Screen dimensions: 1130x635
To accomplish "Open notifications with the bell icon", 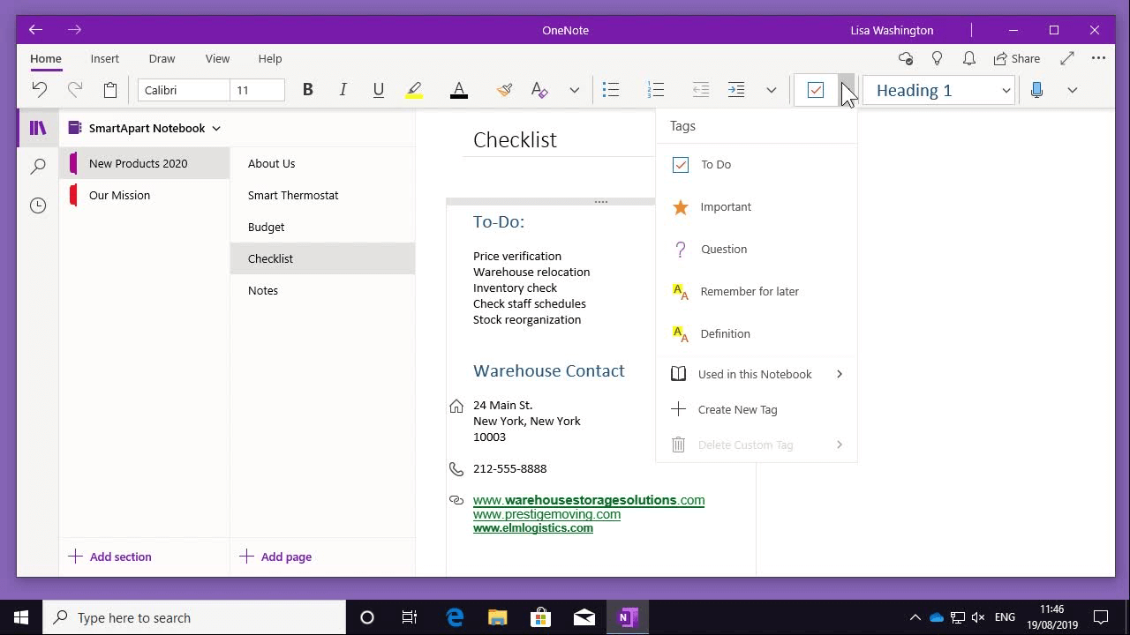I will (968, 58).
